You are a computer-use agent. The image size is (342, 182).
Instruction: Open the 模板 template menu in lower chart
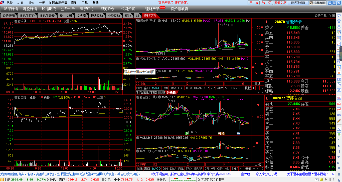(x=248, y=169)
